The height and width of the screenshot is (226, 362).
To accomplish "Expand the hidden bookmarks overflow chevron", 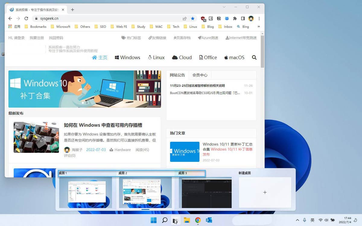I will tap(259, 27).
